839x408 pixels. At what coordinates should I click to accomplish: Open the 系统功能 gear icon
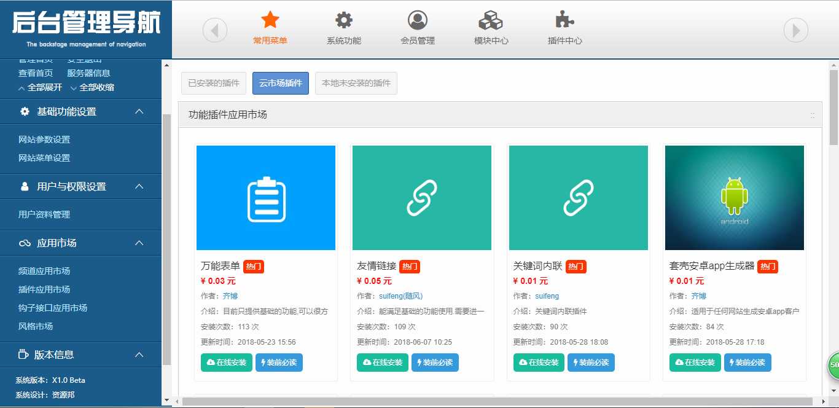coord(344,20)
